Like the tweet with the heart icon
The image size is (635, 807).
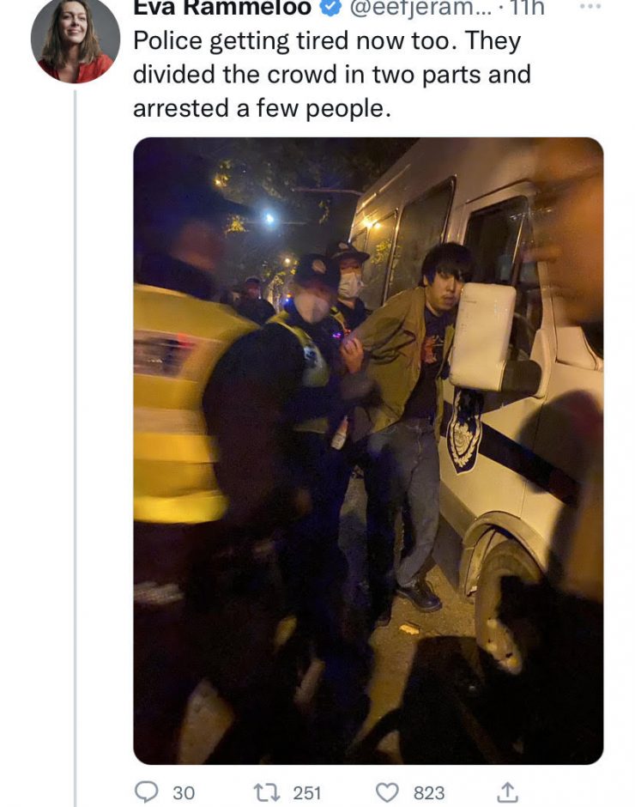pos(387,792)
